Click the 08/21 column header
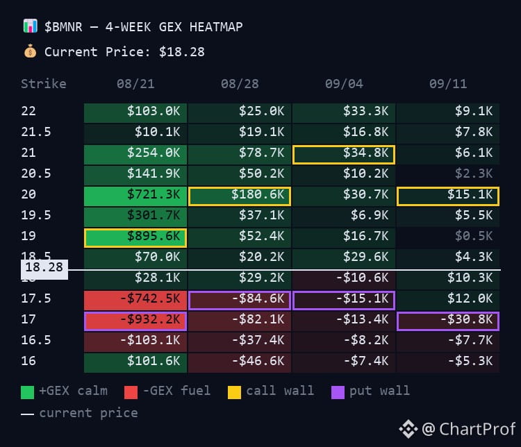 pos(135,84)
